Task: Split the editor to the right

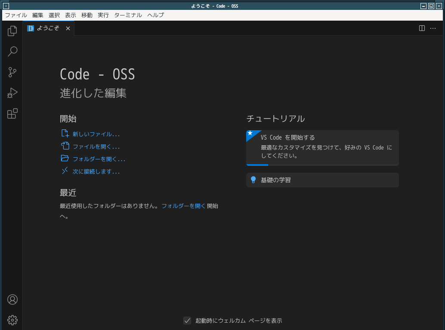Action: pyautogui.click(x=422, y=28)
